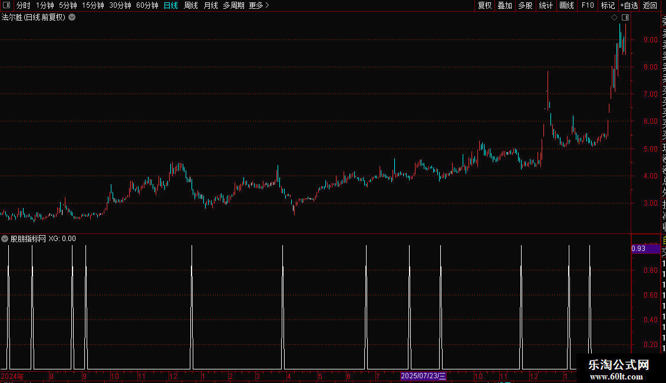
Task: Expand the 更多 periods menu
Action: 259,5
